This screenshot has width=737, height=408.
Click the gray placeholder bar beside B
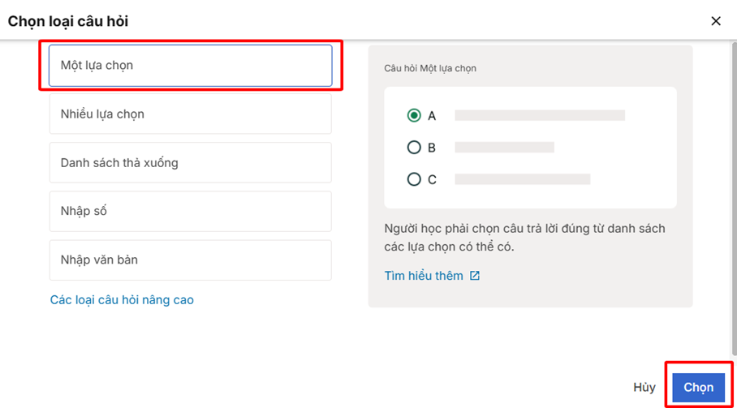(504, 148)
